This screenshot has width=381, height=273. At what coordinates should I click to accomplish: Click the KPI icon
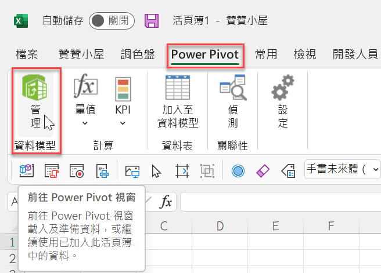[x=123, y=89]
